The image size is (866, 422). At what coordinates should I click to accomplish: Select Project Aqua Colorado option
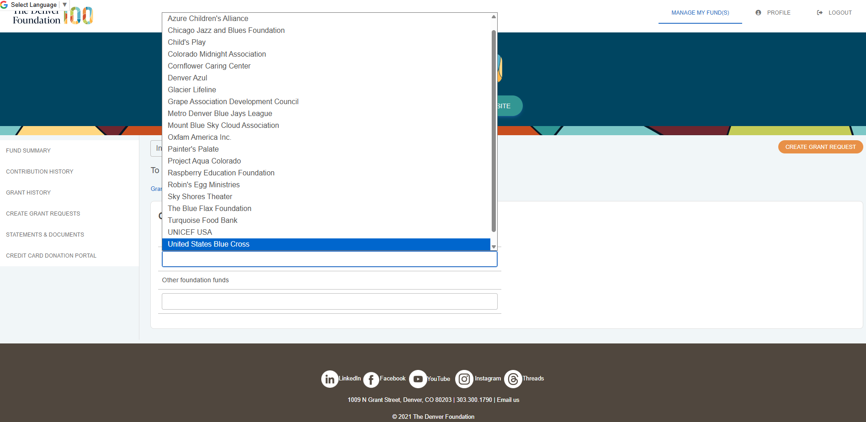pos(326,161)
